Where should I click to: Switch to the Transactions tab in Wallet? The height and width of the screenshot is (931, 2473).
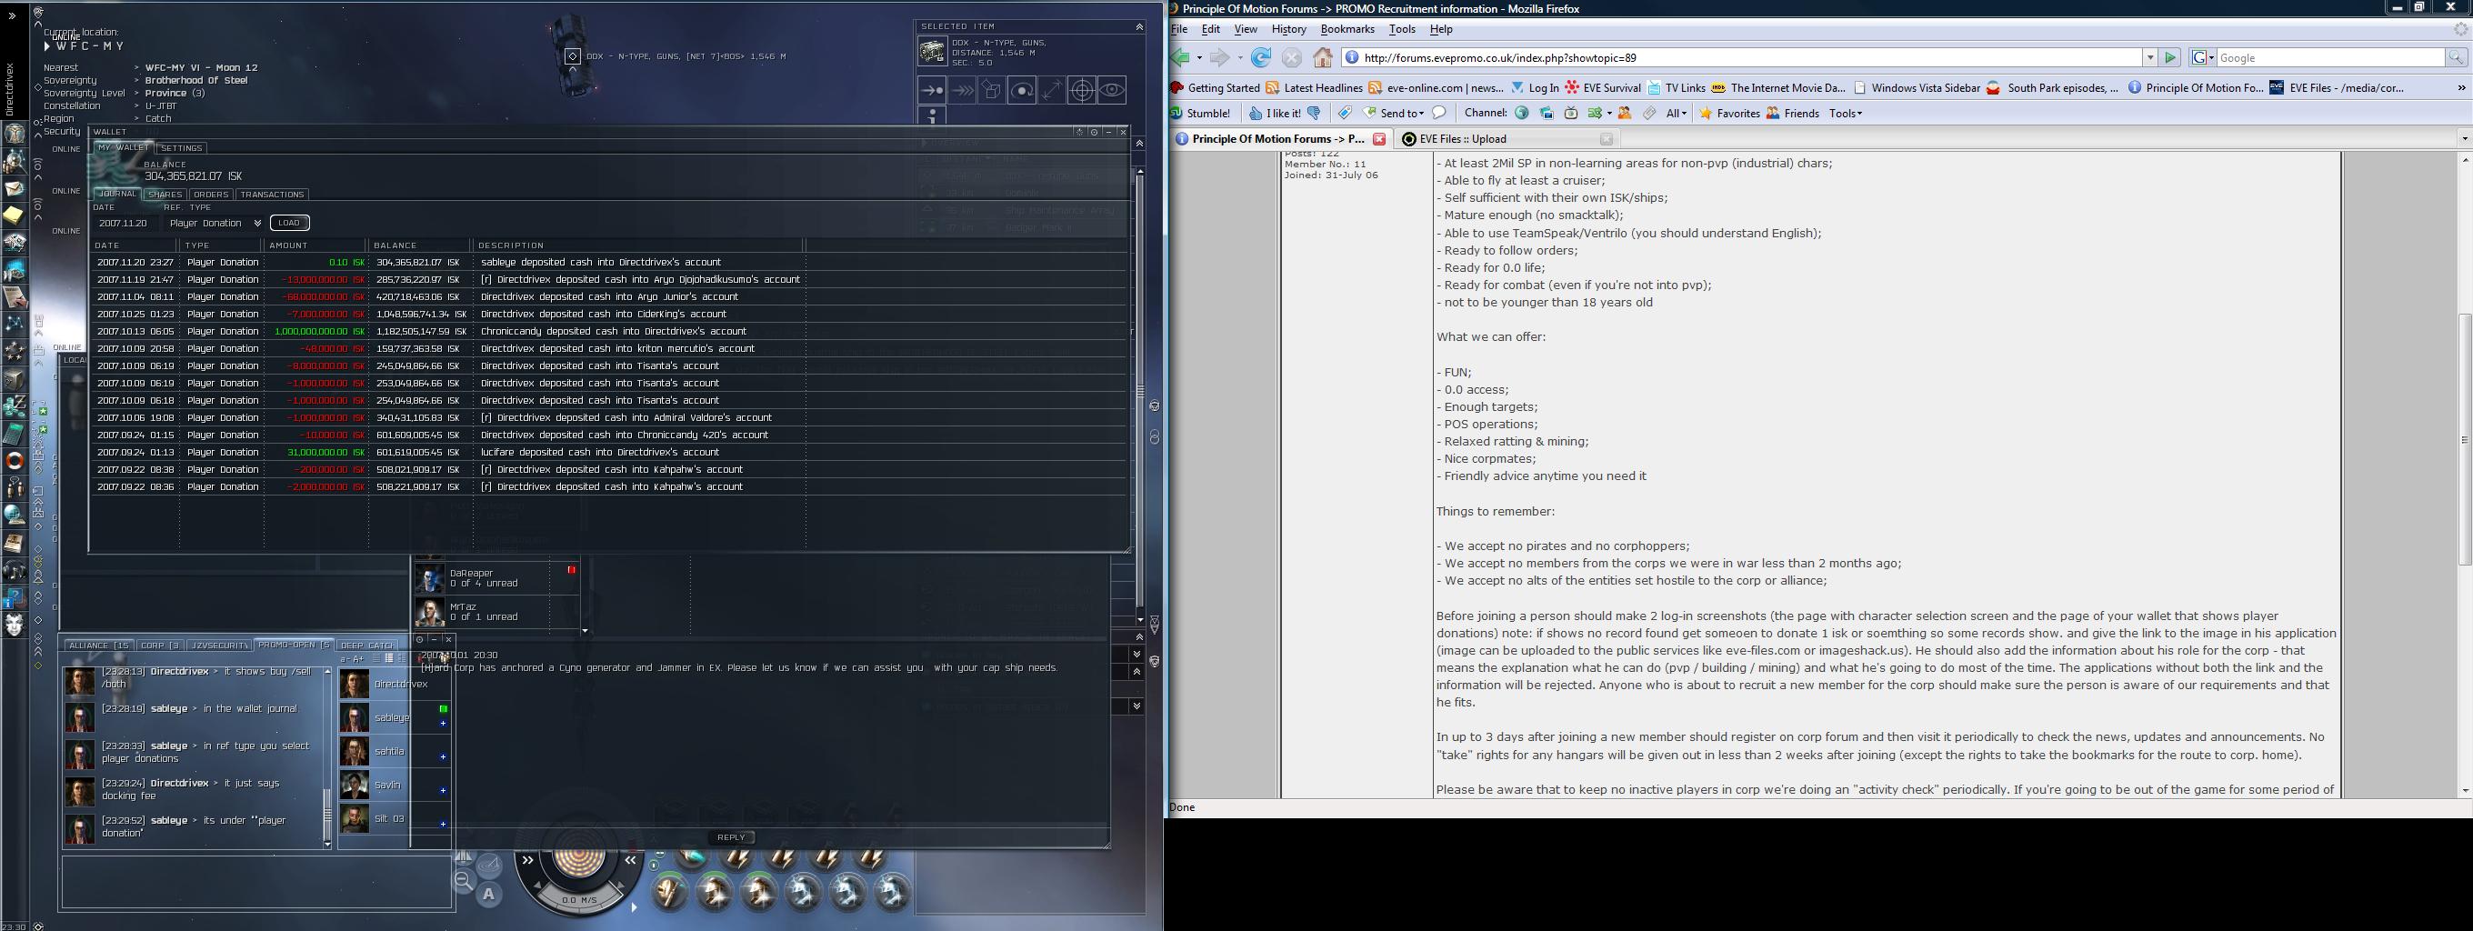(x=273, y=194)
